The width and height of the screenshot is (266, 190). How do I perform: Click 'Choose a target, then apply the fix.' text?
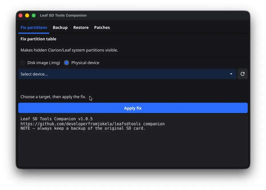[53, 97]
